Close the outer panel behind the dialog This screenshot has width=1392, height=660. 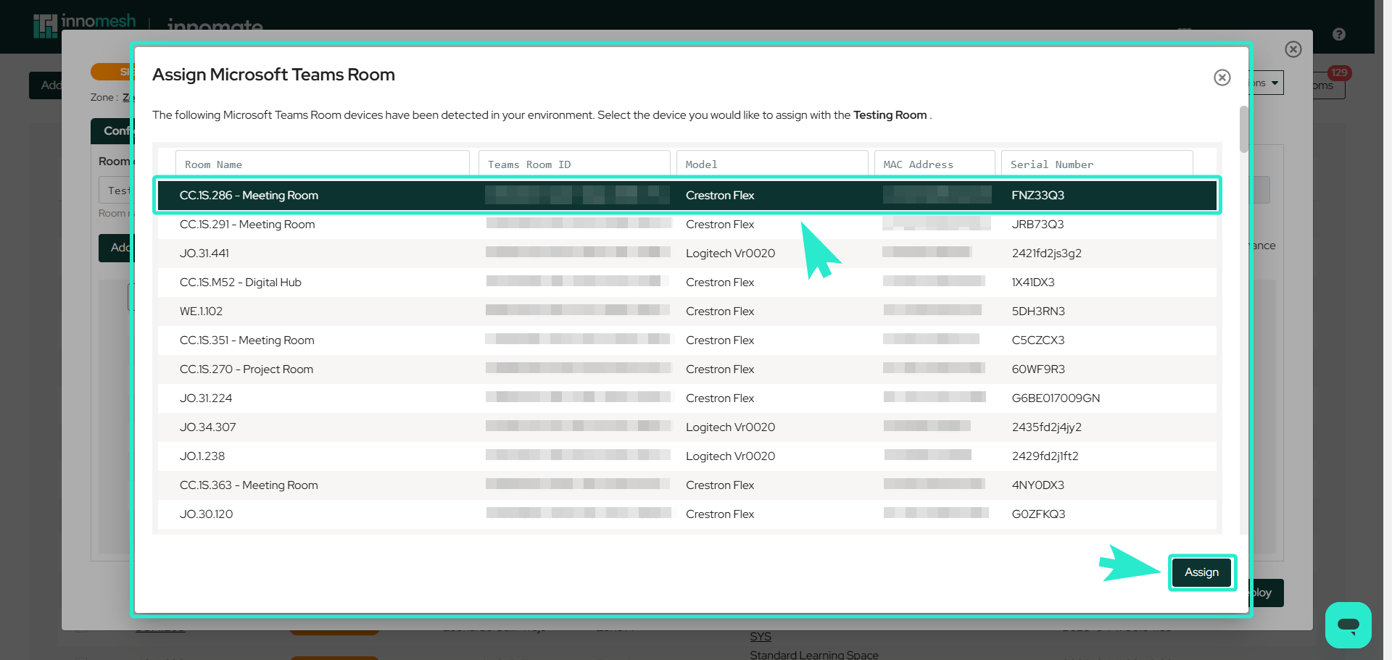(1293, 49)
